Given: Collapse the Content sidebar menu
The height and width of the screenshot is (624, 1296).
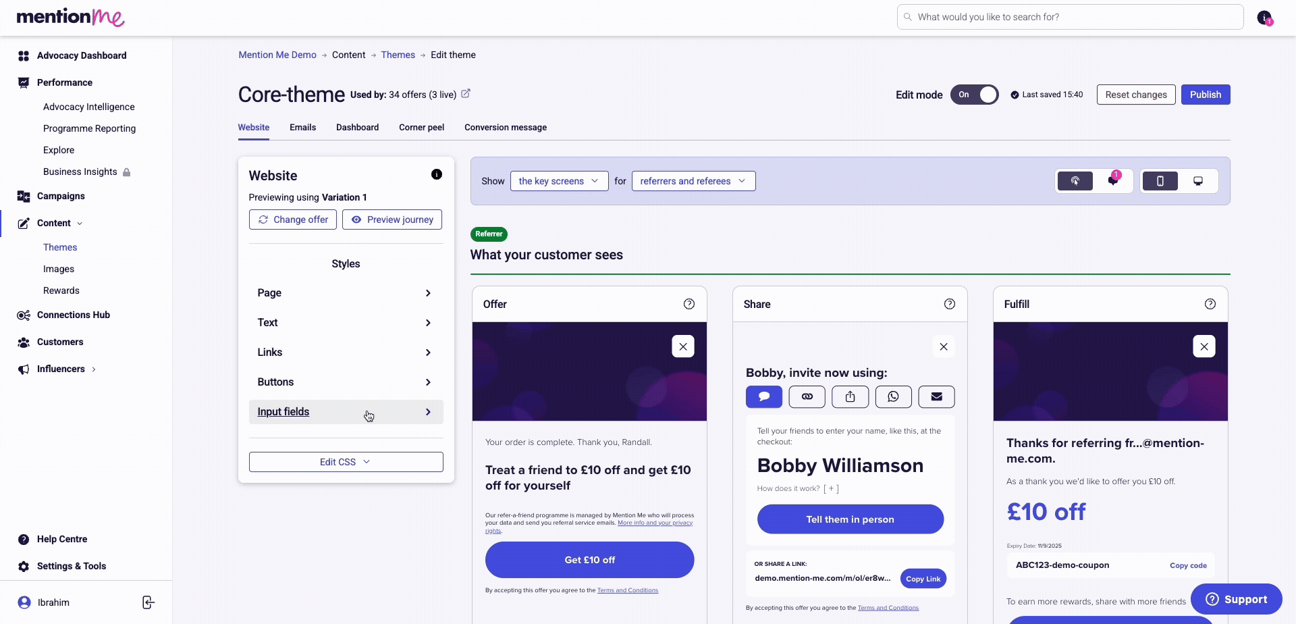Looking at the screenshot, I should (80, 224).
